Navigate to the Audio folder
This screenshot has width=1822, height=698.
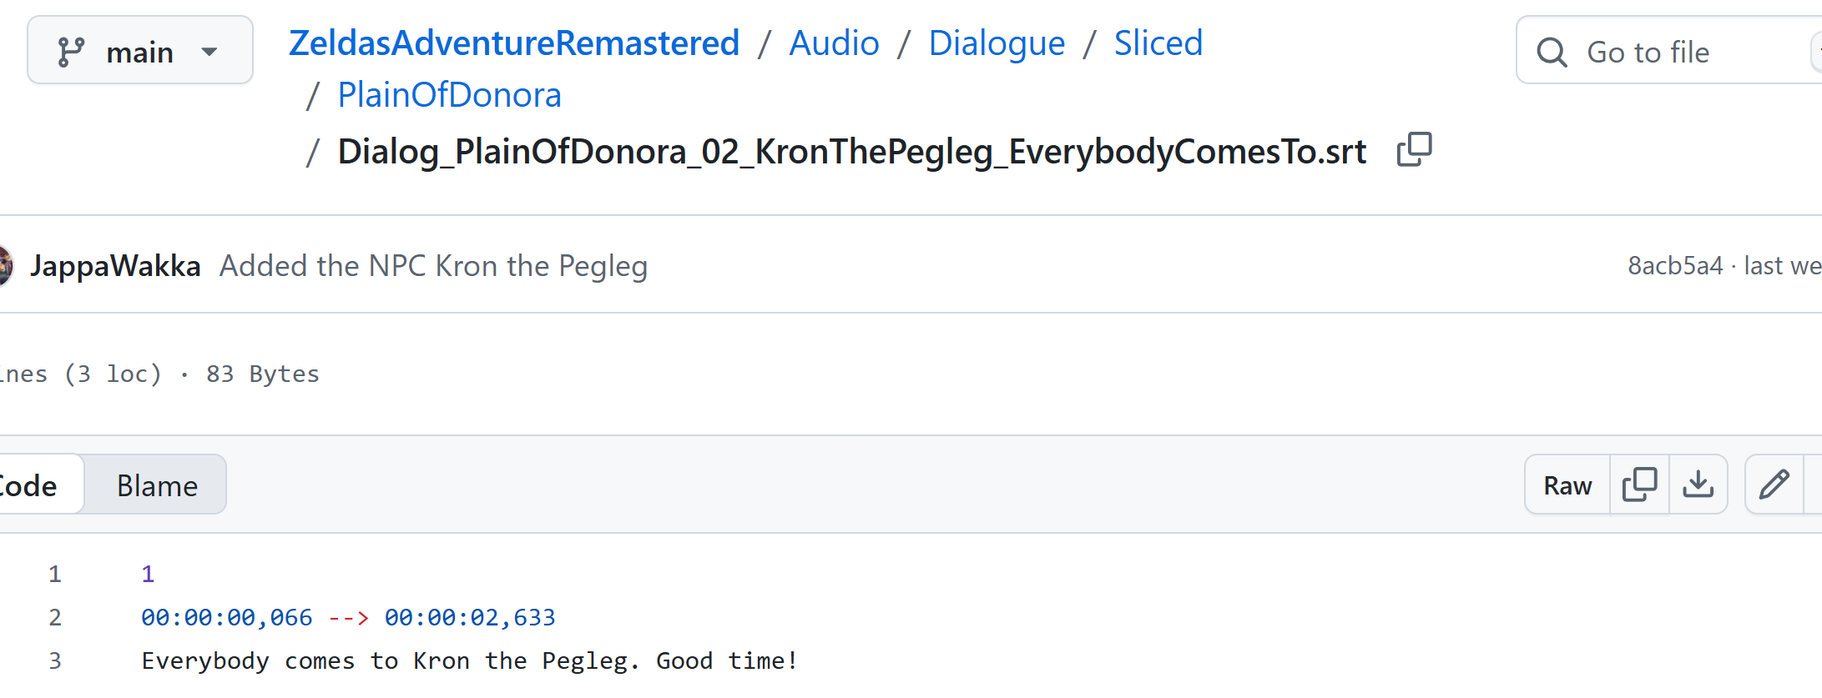(x=834, y=43)
